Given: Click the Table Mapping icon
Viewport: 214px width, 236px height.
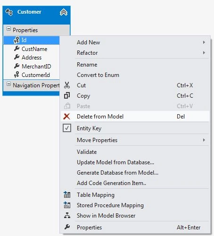Looking at the screenshot, I should (x=67, y=194).
